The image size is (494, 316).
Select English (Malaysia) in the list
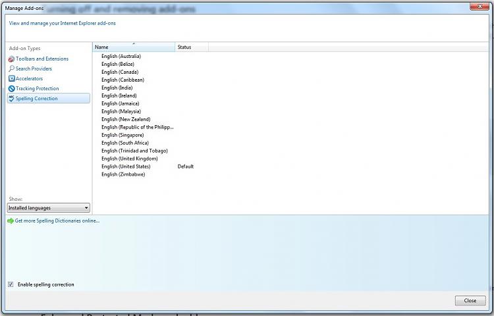[x=121, y=111]
